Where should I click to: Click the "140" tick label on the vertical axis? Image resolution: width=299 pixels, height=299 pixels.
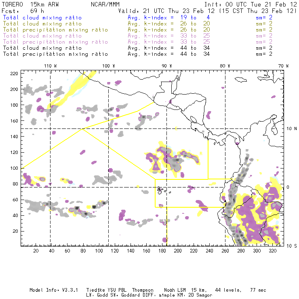(14, 137)
